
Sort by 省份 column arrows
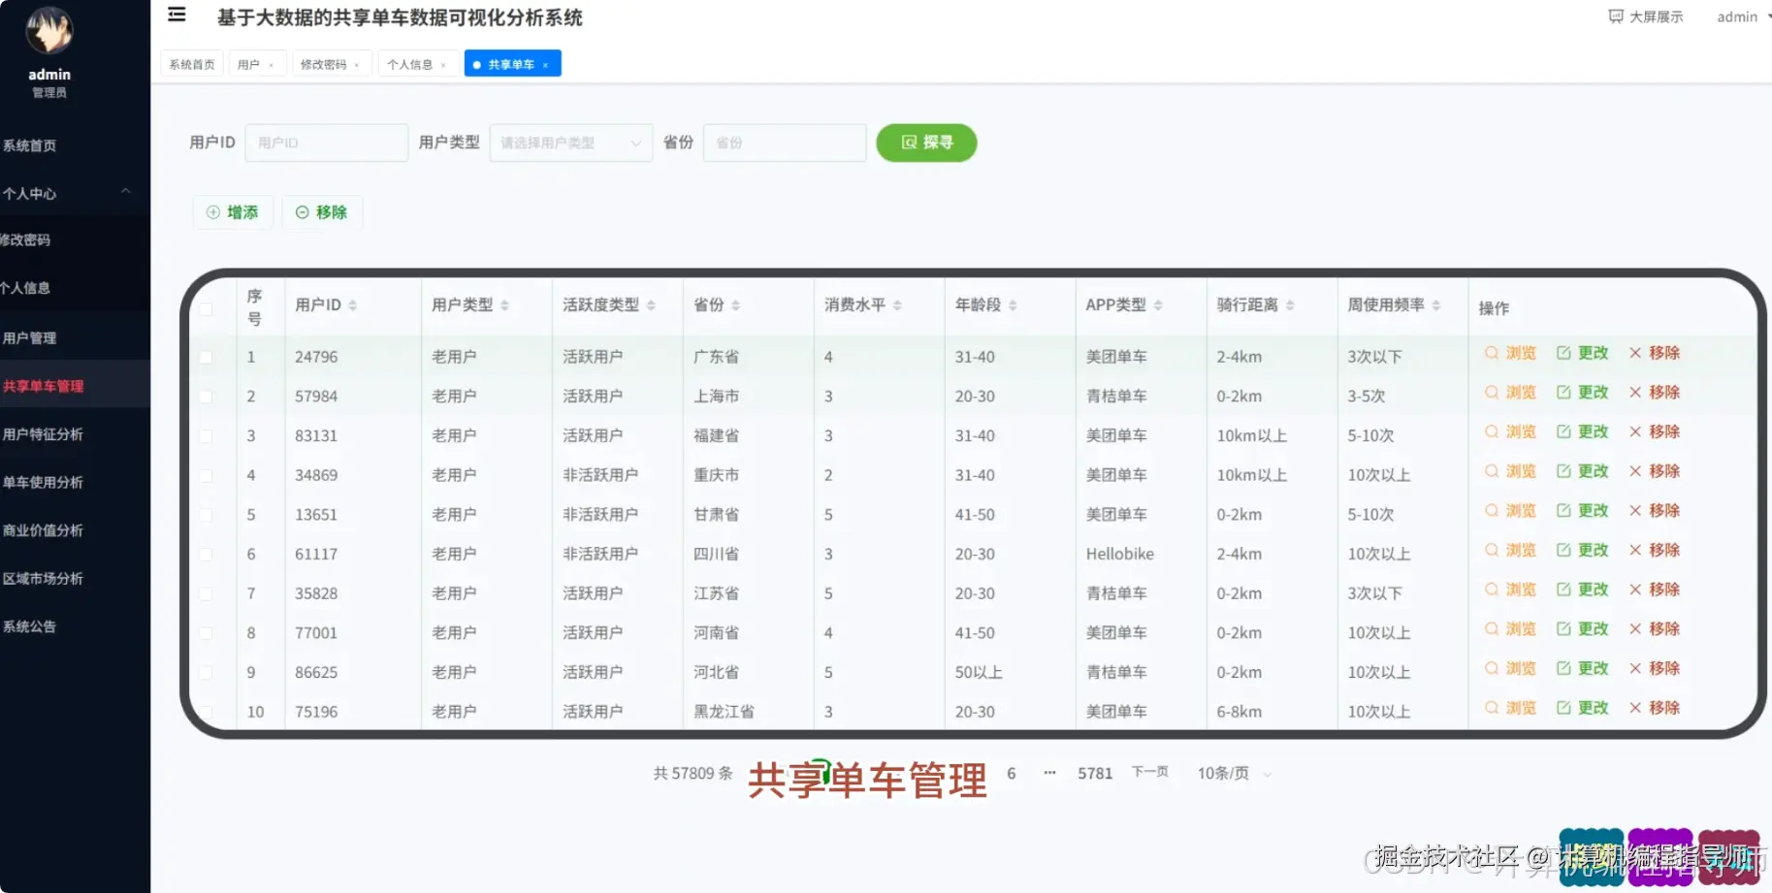736,305
